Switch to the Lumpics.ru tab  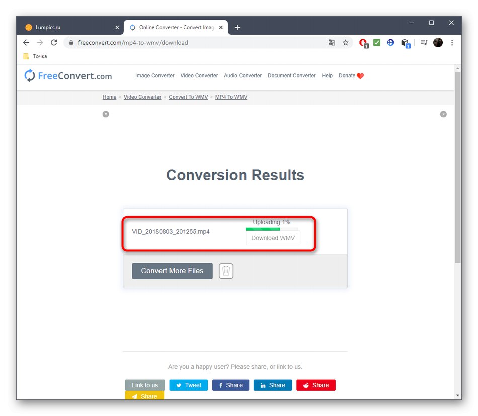(71, 28)
